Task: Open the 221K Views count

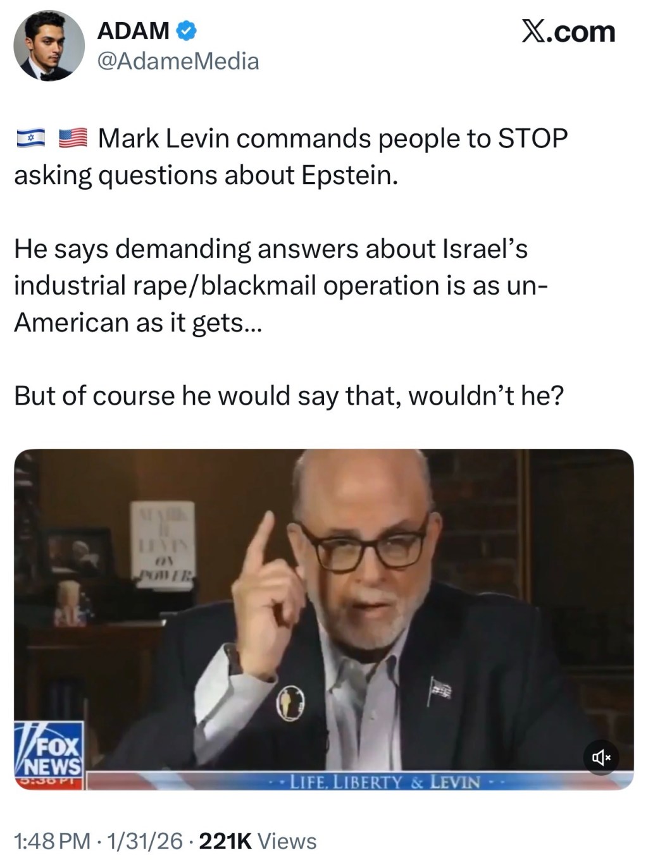Action: pyautogui.click(x=258, y=841)
